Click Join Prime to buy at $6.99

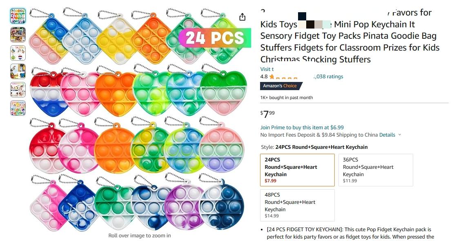[302, 127]
